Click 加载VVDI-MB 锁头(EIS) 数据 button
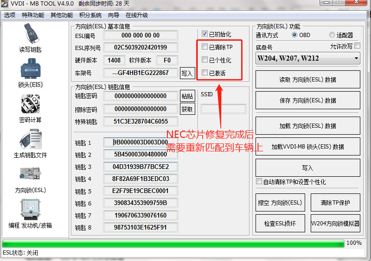The width and height of the screenshot is (371, 261). click(308, 147)
